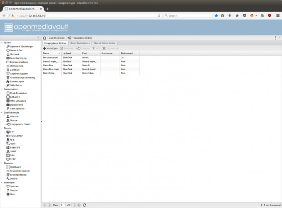Sort by the Name column header

click(x=52, y=53)
